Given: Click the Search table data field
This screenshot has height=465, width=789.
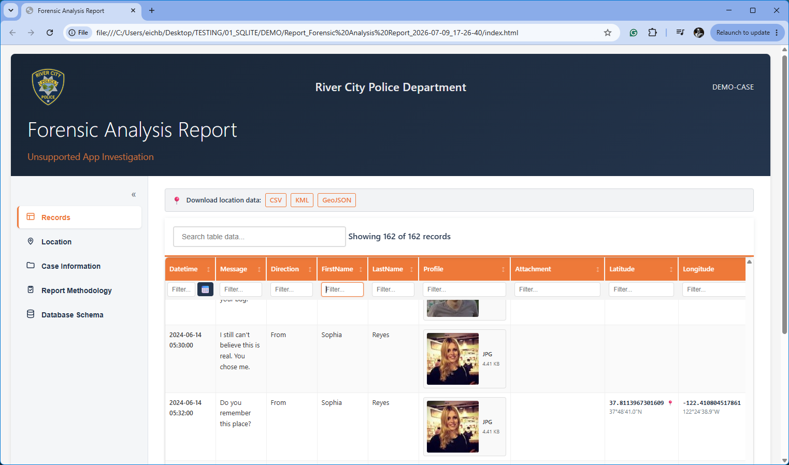Looking at the screenshot, I should 260,237.
